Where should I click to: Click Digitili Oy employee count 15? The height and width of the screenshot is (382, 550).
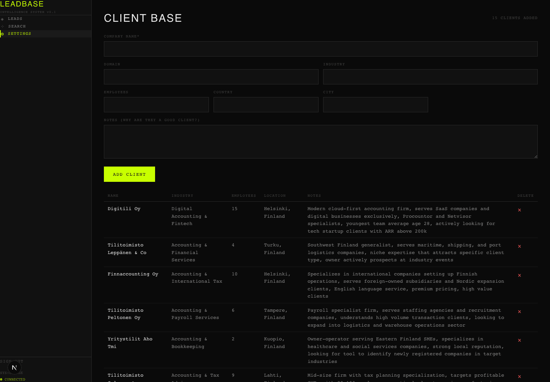pos(235,209)
